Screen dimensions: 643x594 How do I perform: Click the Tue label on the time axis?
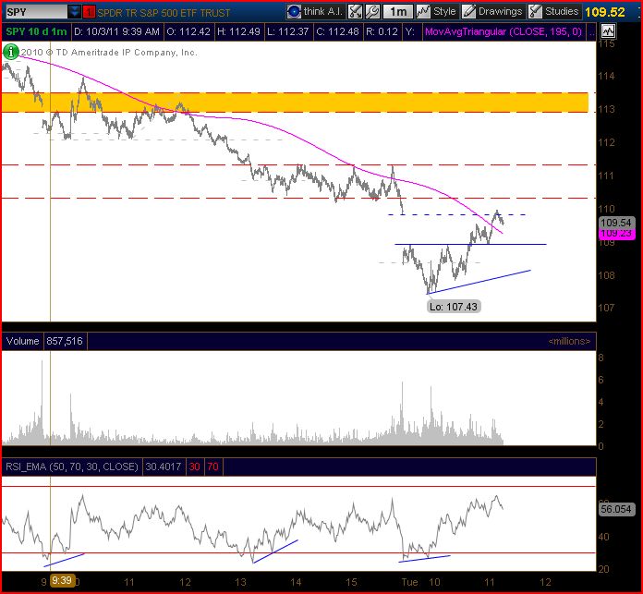coord(409,582)
